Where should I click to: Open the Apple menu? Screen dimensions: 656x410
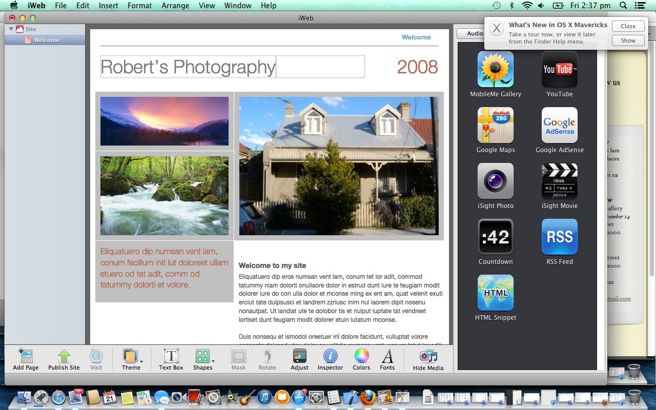[14, 6]
